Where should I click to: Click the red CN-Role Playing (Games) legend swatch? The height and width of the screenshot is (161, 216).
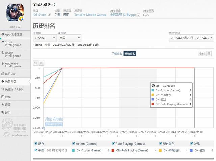pos(113,151)
